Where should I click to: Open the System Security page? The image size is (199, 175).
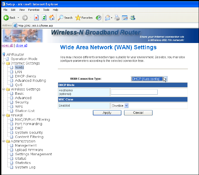[29, 133]
